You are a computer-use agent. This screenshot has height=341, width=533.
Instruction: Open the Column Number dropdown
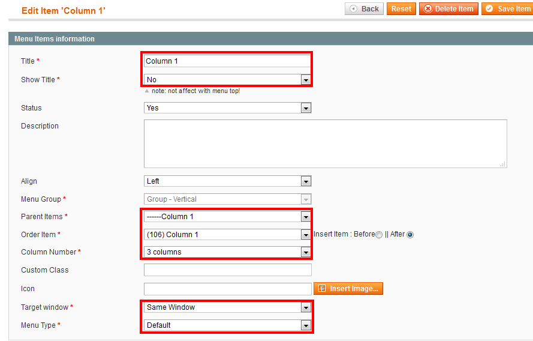pos(227,252)
